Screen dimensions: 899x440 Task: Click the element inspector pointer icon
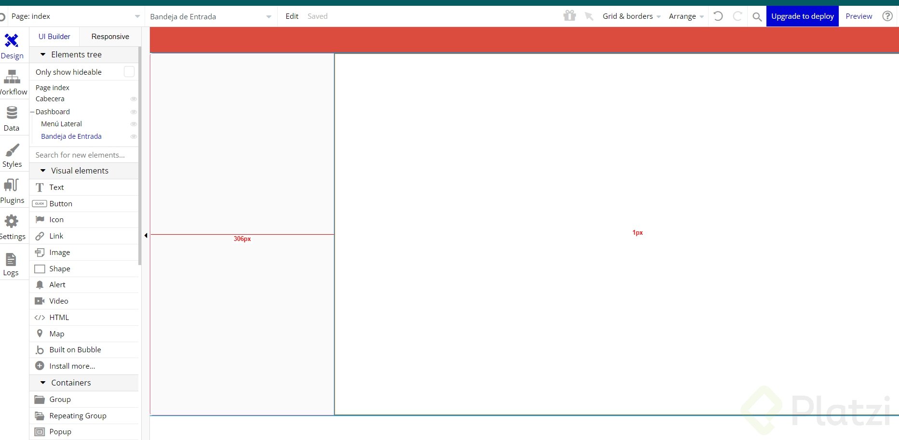tap(589, 16)
